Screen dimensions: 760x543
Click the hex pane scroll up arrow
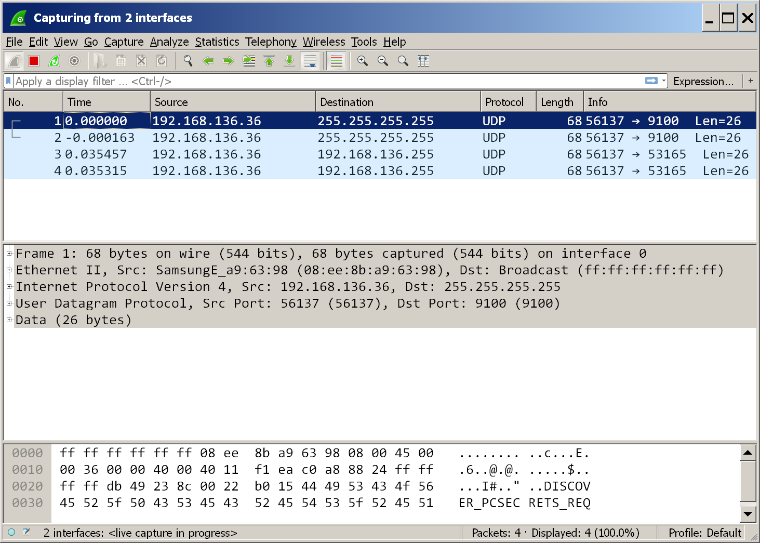[748, 453]
